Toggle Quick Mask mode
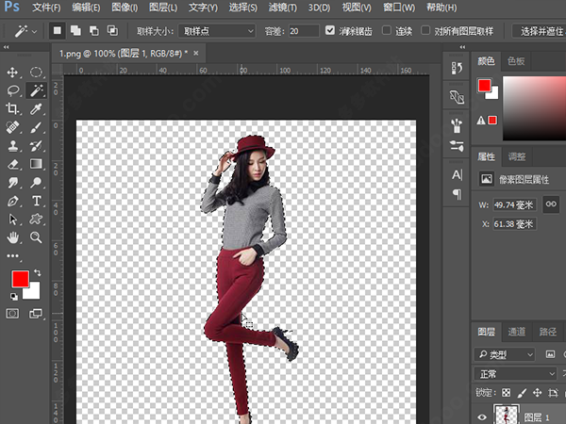Image resolution: width=566 pixels, height=424 pixels. pyautogui.click(x=12, y=314)
